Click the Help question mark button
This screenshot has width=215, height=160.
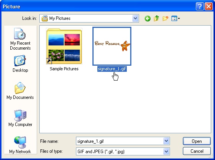200,6
